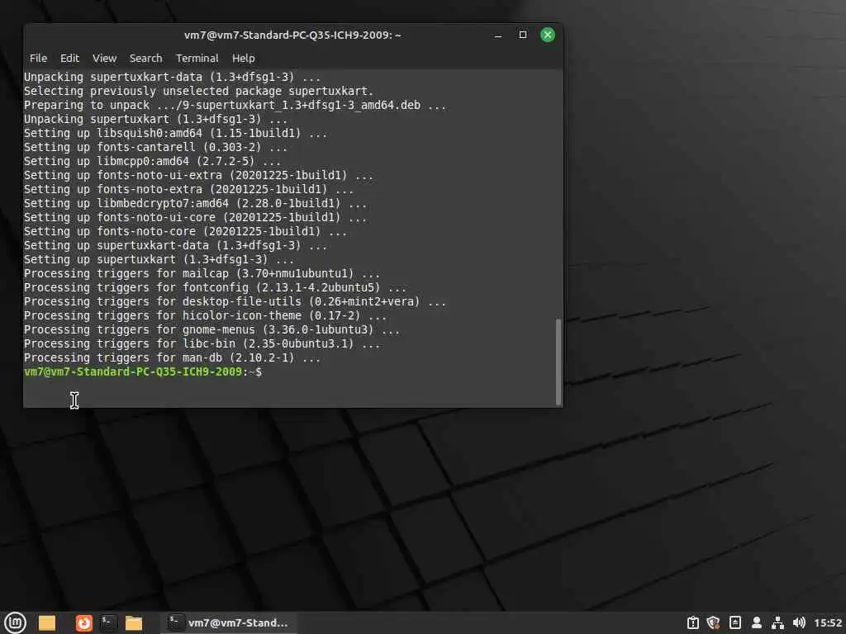Launch Firefox from the panel
Image resolution: width=846 pixels, height=634 pixels.
(83, 622)
